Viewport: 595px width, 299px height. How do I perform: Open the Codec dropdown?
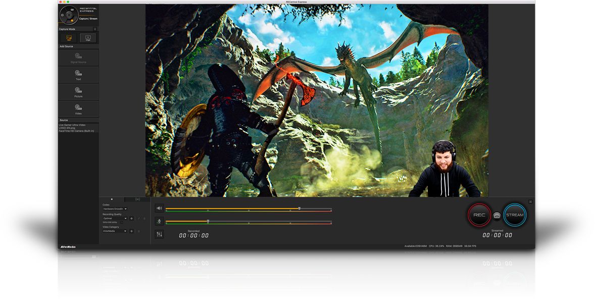point(115,209)
